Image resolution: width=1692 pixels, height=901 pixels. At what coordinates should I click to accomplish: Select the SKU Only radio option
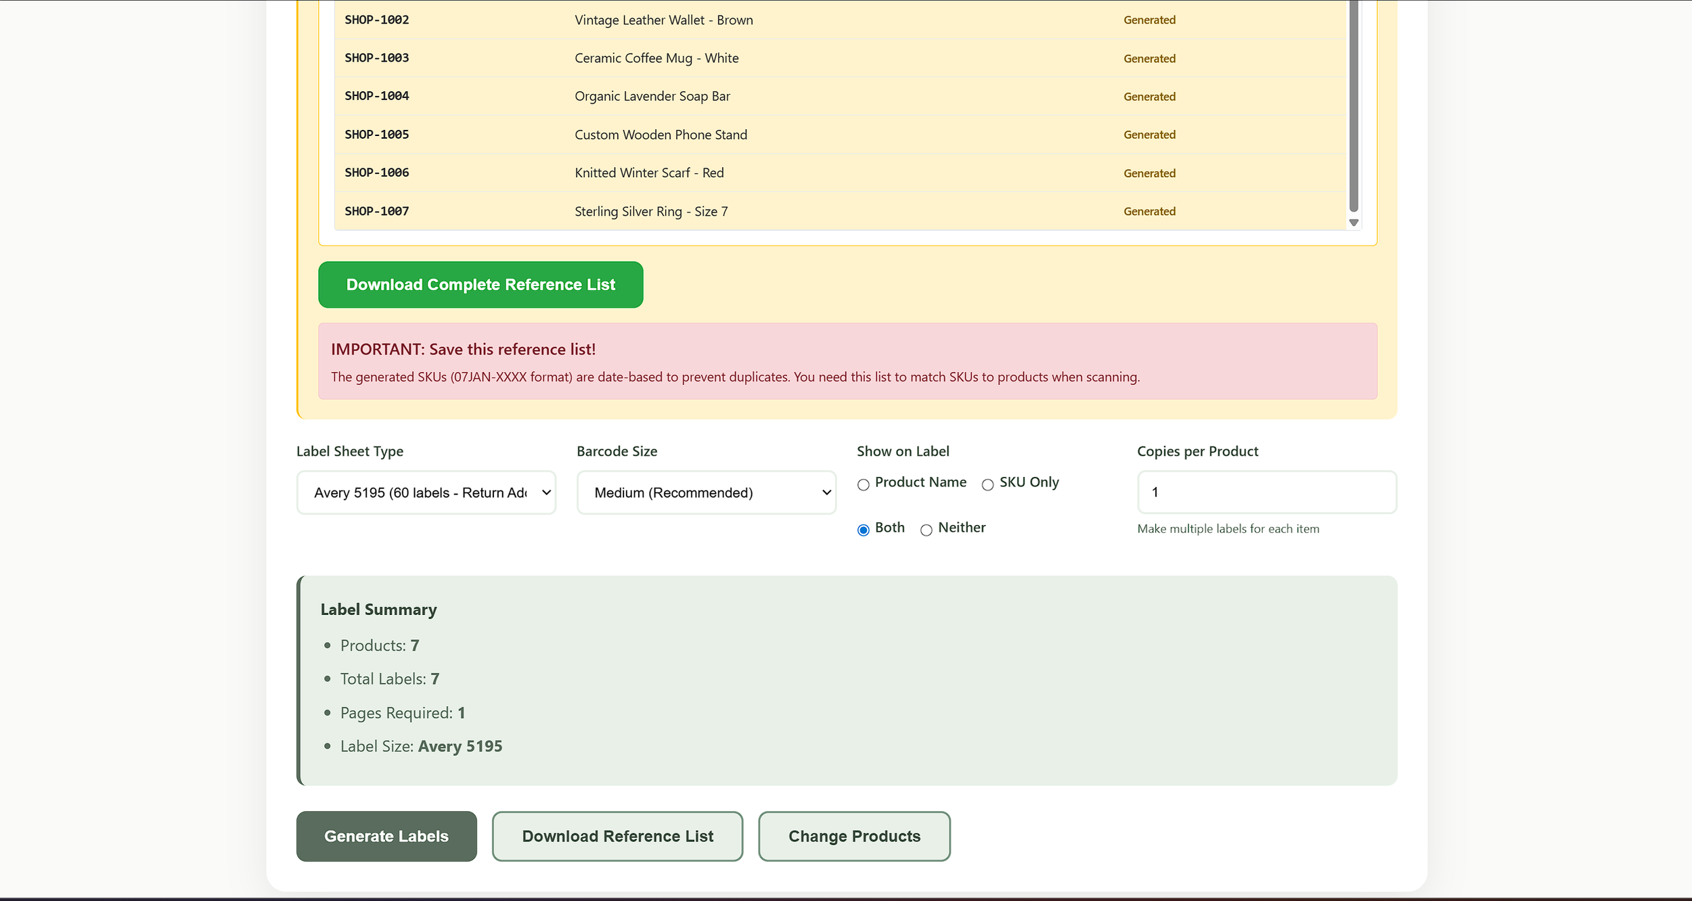[987, 484]
